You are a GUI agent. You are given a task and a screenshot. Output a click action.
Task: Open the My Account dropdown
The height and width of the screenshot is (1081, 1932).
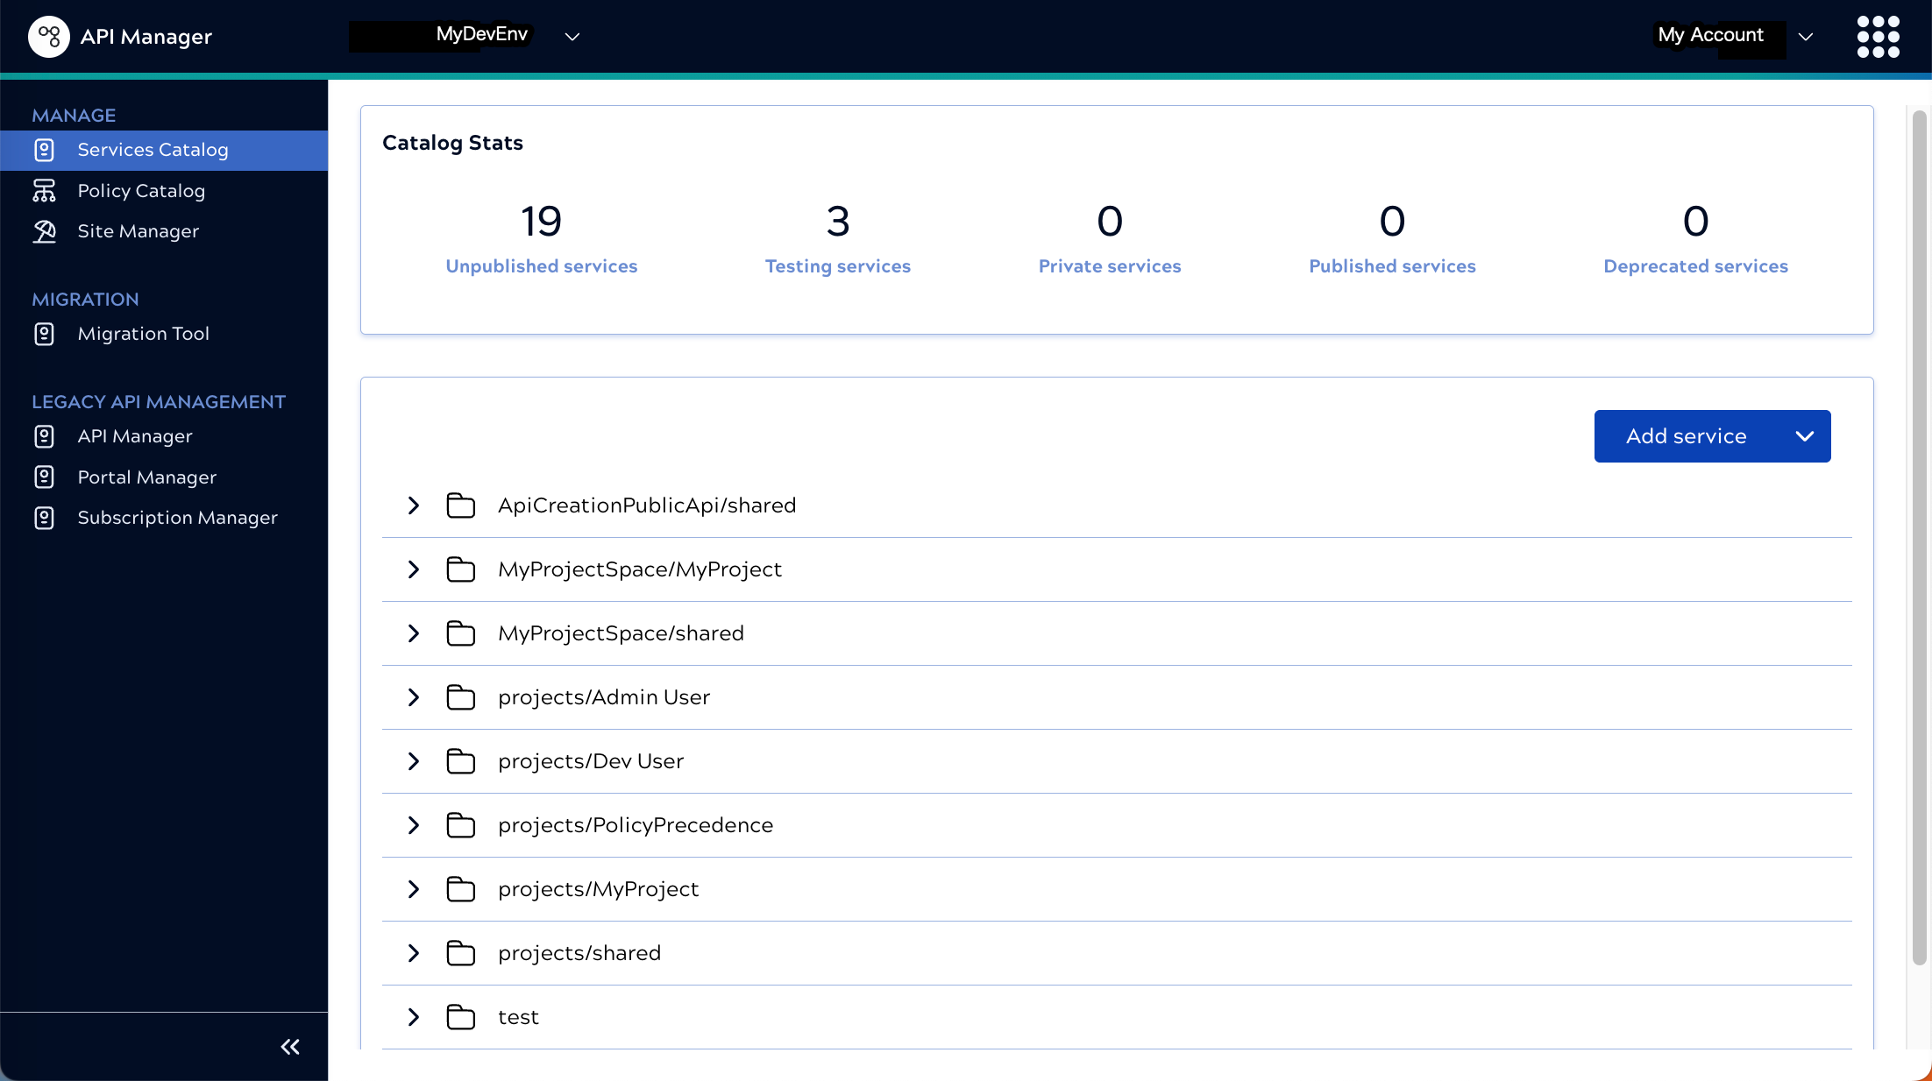pos(1806,38)
